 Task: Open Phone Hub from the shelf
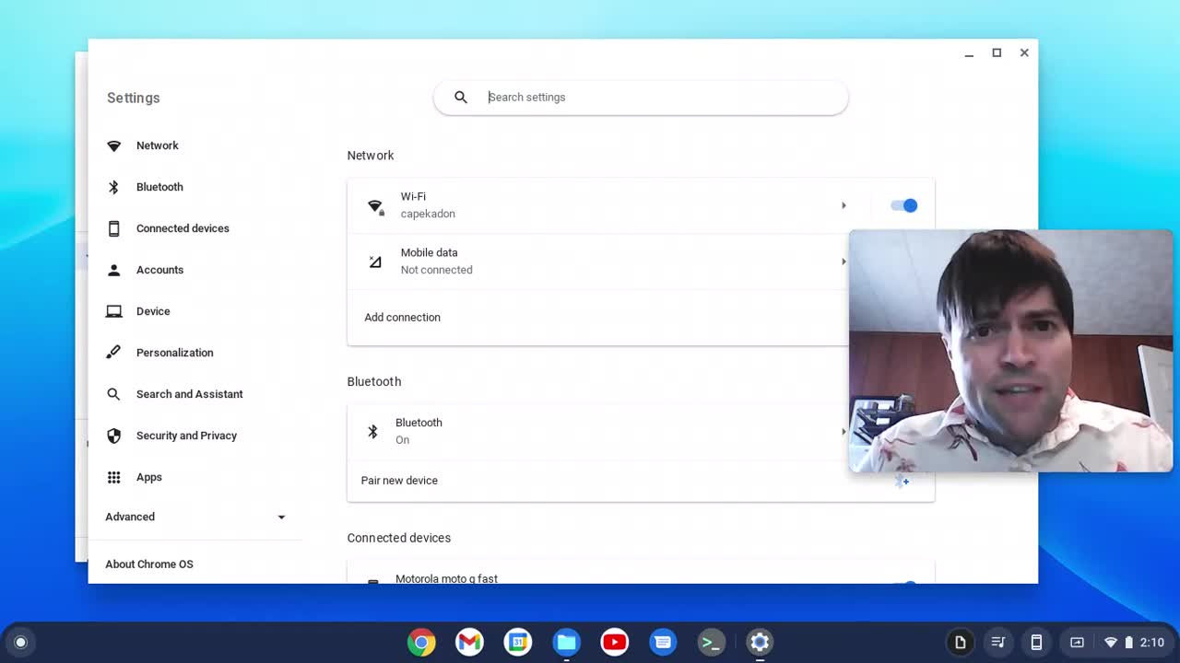pyautogui.click(x=1036, y=643)
